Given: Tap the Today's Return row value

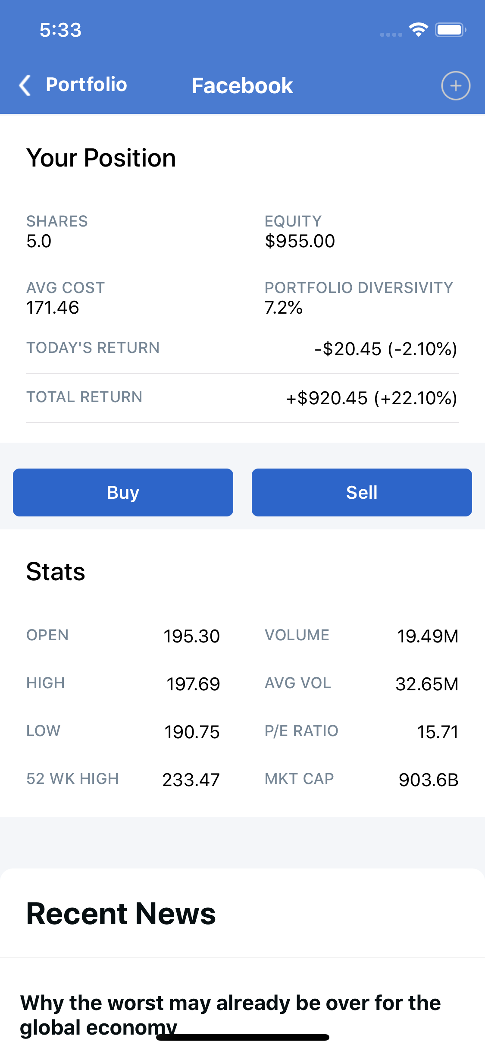Looking at the screenshot, I should 385,349.
